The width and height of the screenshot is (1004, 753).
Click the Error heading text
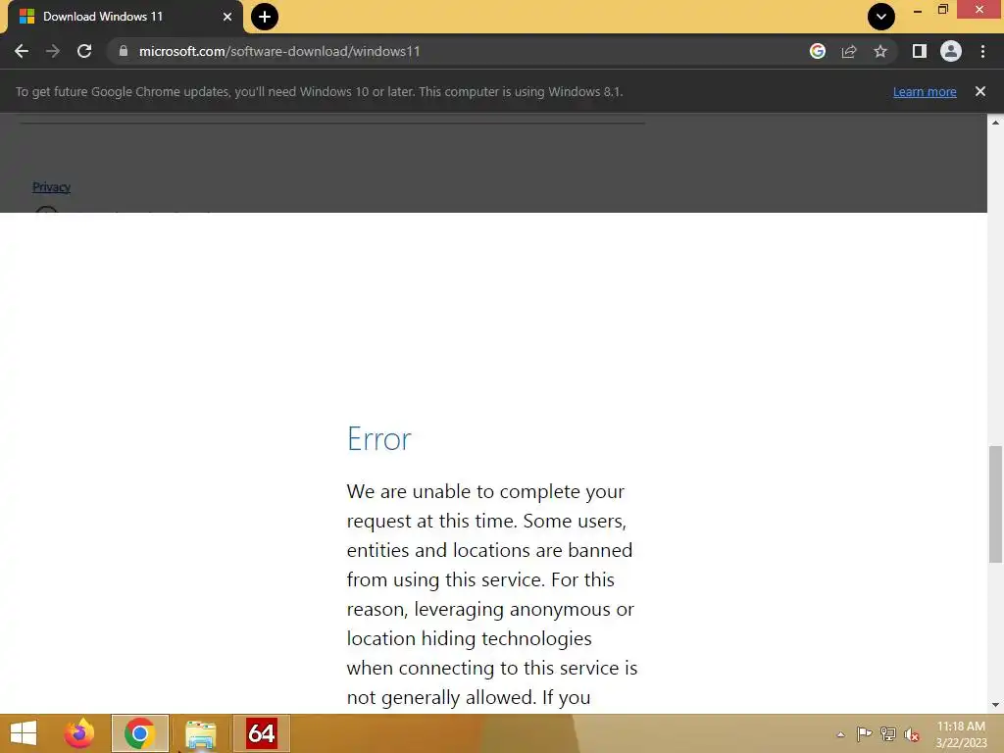click(x=379, y=439)
